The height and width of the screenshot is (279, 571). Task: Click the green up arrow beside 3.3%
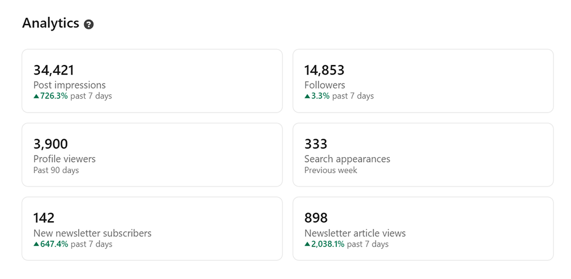(307, 96)
